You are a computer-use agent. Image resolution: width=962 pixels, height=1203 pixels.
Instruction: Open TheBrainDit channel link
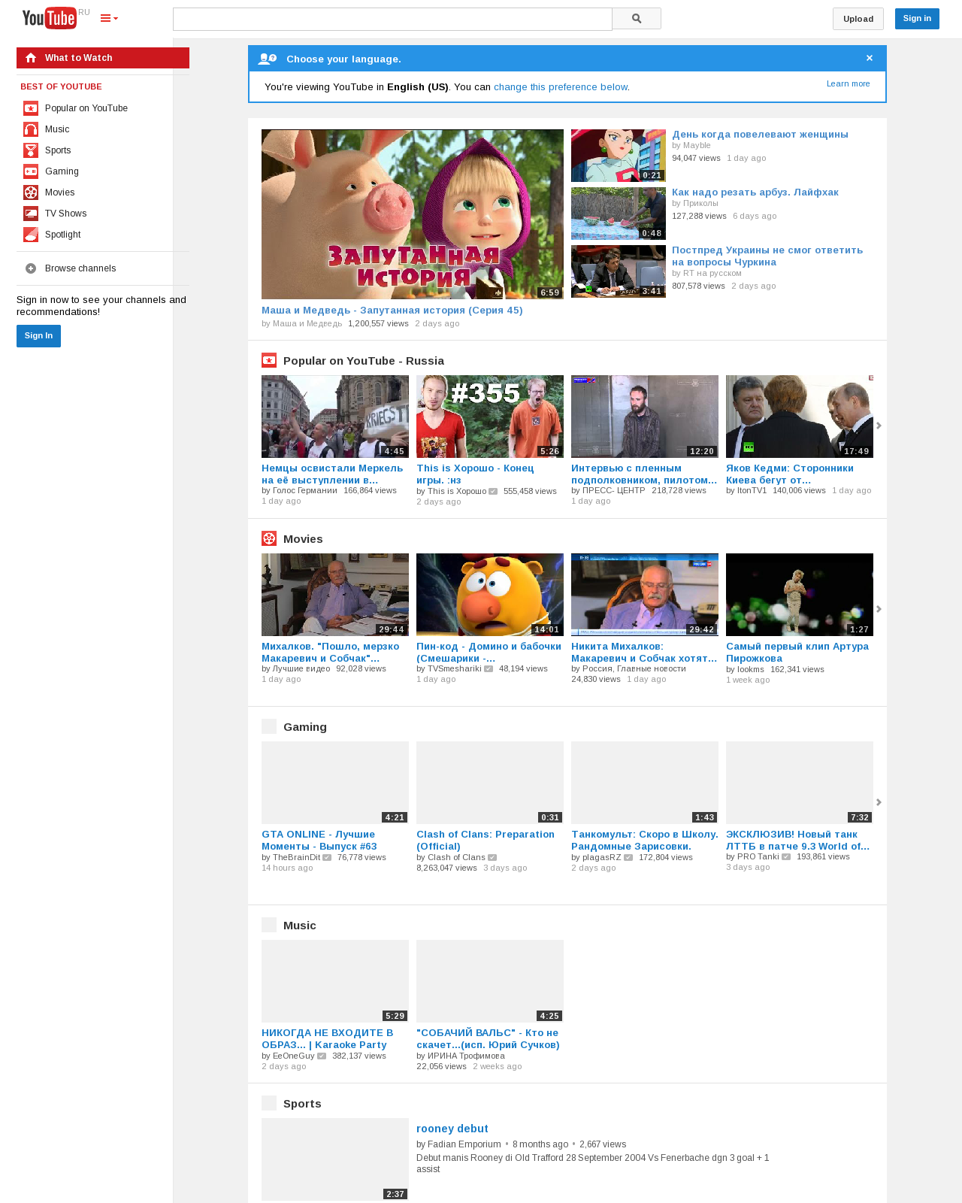pyautogui.click(x=296, y=857)
